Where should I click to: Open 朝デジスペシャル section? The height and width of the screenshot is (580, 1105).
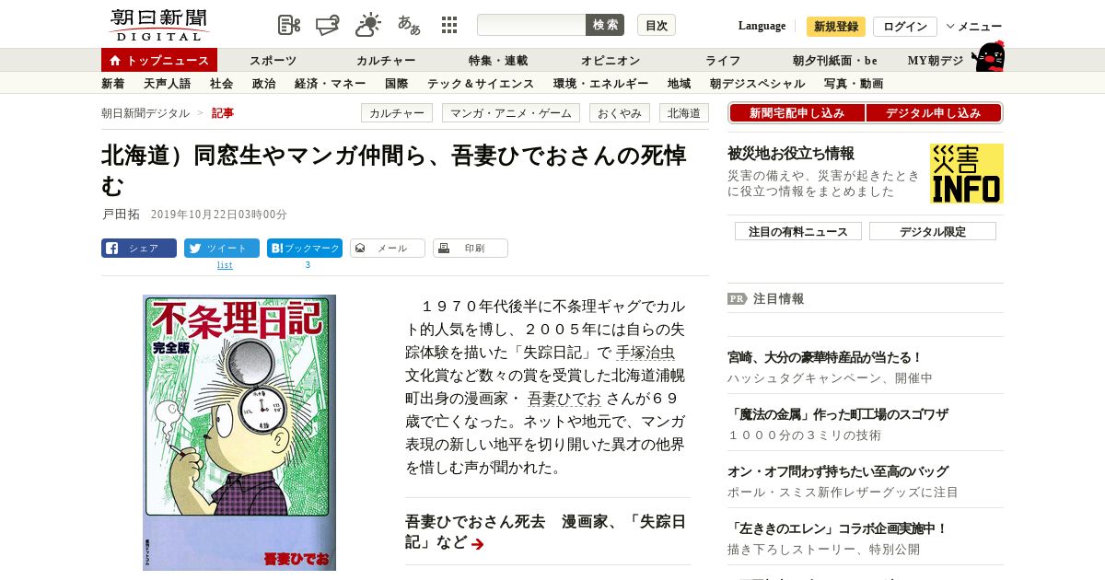click(x=757, y=84)
